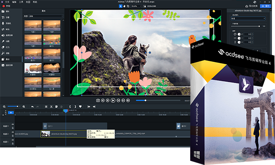Click the Export Video button
The height and width of the screenshot is (165, 275).
(x=251, y=6)
